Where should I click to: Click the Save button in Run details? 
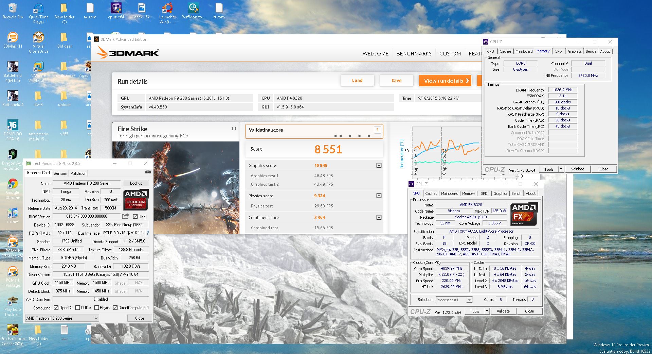396,81
